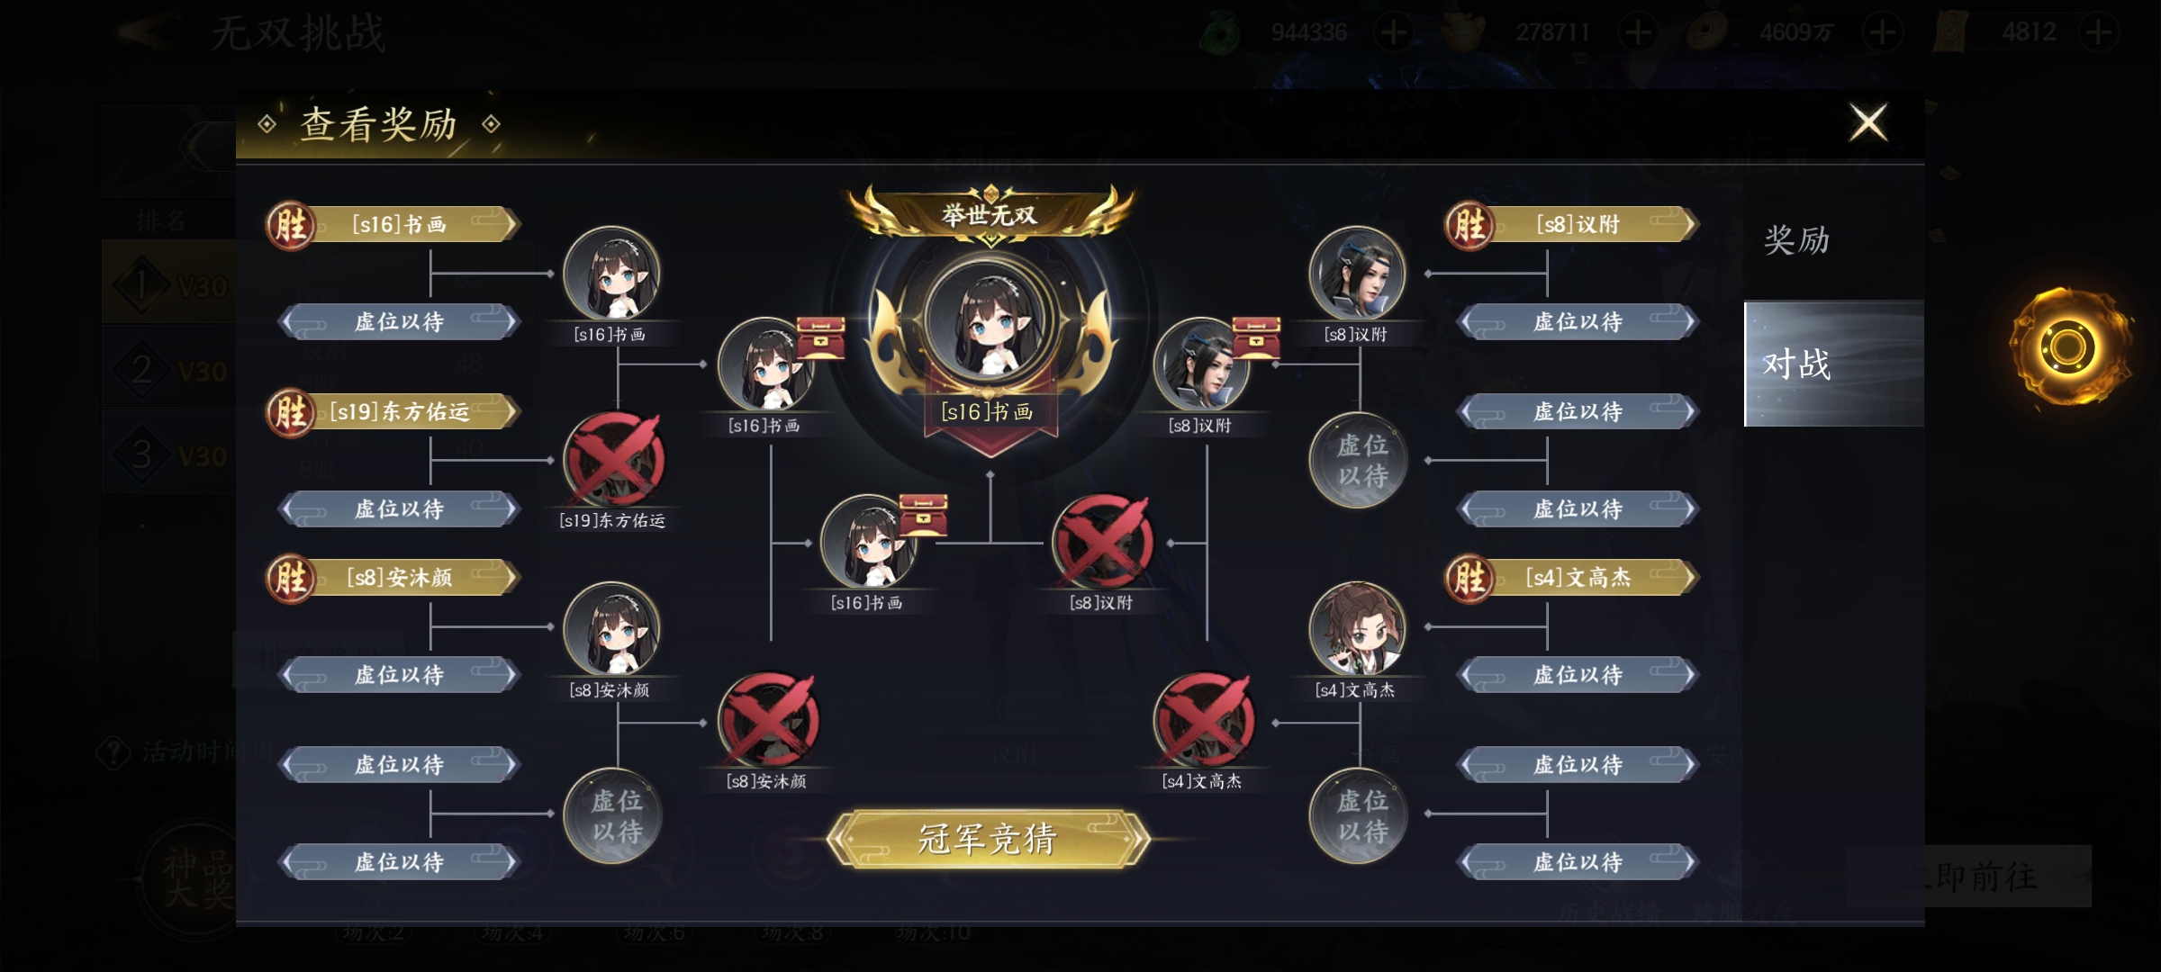This screenshot has width=2161, height=972.
Task: Select the [s8]议附 top-right player avatar
Action: pyautogui.click(x=1357, y=274)
